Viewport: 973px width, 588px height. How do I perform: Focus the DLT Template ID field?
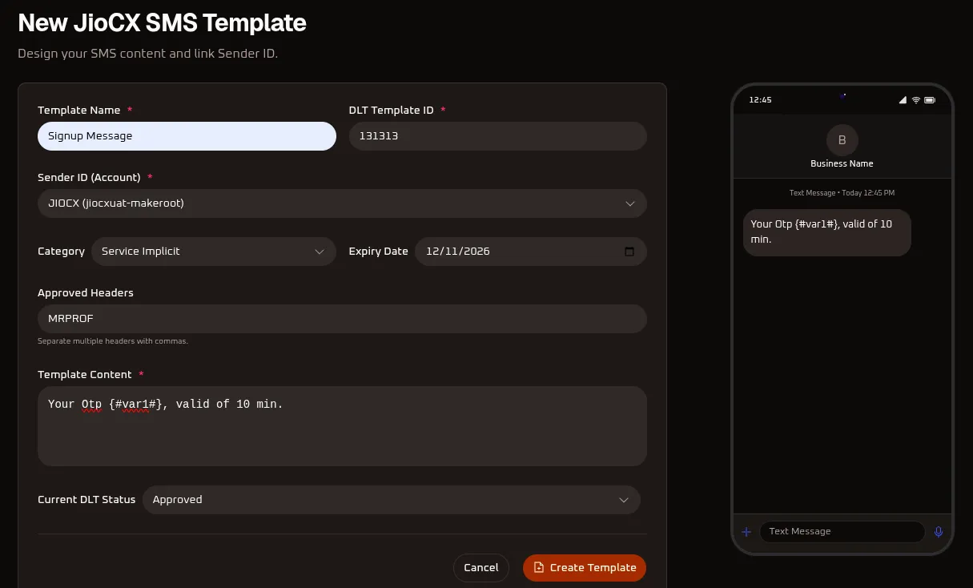point(497,136)
